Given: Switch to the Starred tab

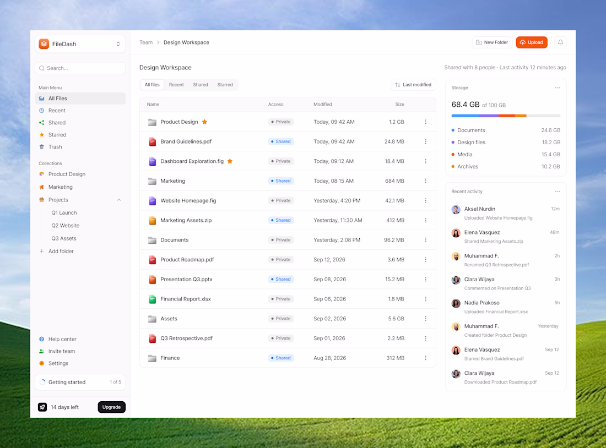Looking at the screenshot, I should (225, 85).
